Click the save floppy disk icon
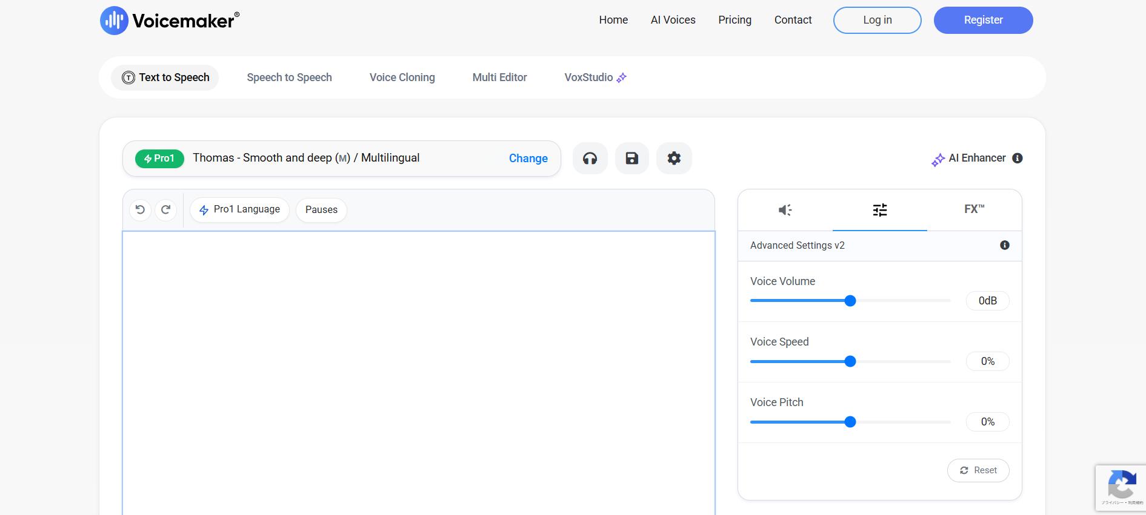 point(631,159)
